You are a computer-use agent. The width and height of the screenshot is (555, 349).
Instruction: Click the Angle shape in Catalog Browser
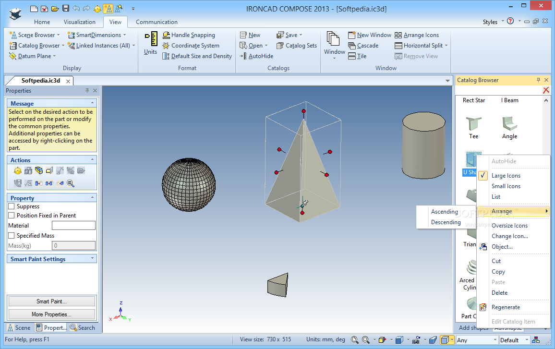click(510, 128)
